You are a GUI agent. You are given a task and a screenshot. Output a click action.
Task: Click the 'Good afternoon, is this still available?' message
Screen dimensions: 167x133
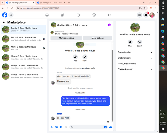pyautogui.click(x=73, y=76)
